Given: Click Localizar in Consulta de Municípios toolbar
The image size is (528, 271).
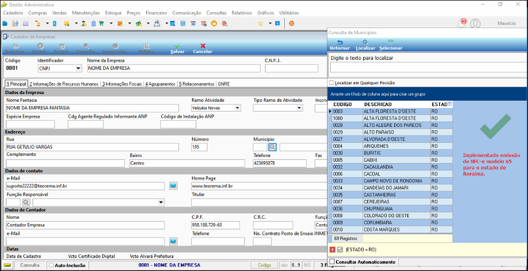Looking at the screenshot, I should coord(365,45).
